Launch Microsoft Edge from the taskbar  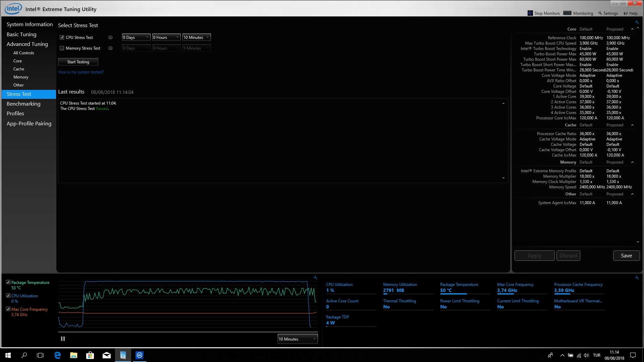point(57,355)
